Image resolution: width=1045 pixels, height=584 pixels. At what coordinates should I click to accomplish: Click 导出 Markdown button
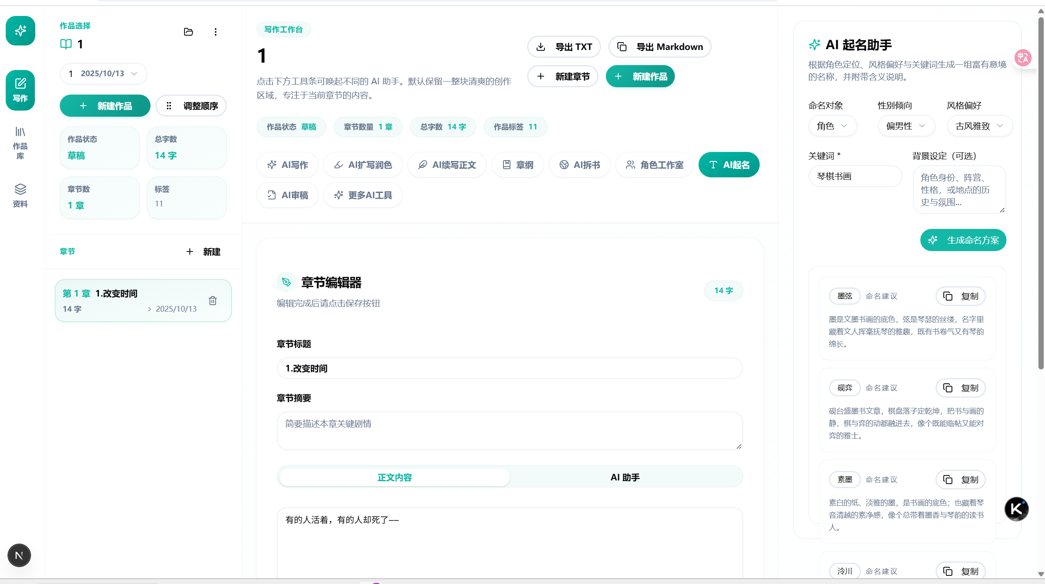point(660,47)
